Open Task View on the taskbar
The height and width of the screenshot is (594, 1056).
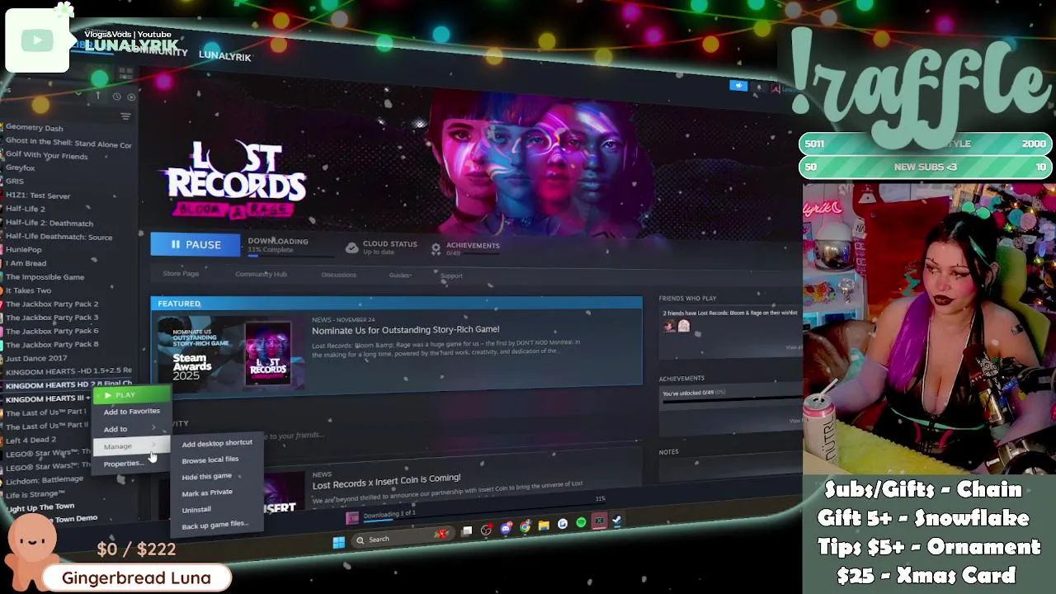[x=467, y=531]
